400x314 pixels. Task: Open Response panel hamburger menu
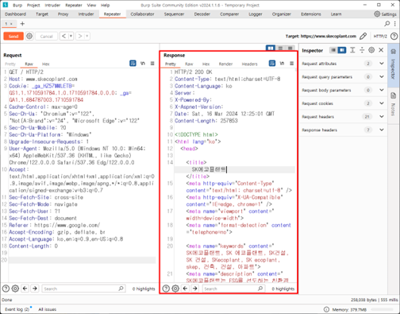click(291, 64)
